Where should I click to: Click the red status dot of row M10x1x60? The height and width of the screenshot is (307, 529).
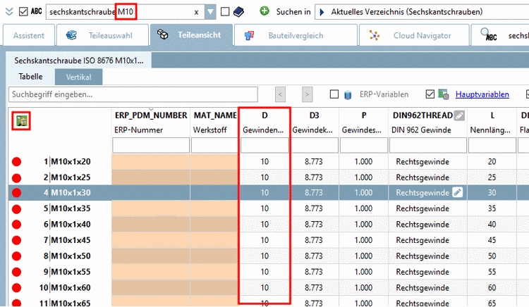(x=16, y=288)
